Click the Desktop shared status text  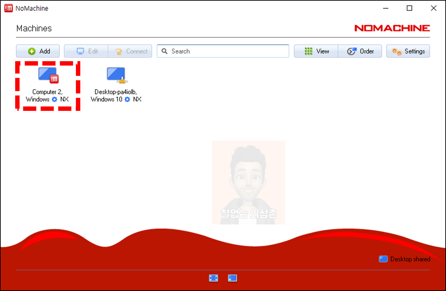tap(410, 259)
